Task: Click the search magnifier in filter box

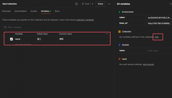Action: coord(5,27)
